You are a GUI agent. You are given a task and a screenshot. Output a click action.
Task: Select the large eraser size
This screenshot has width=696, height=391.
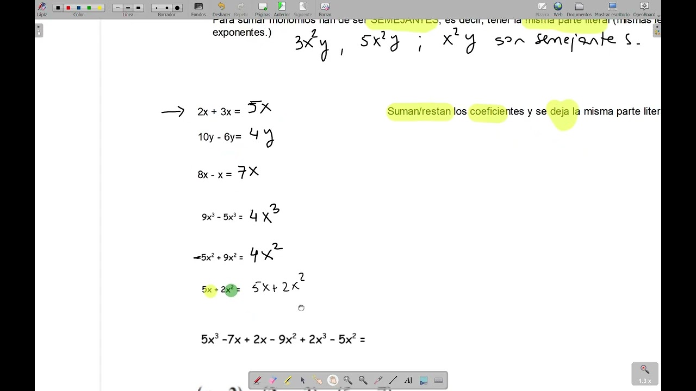click(177, 8)
